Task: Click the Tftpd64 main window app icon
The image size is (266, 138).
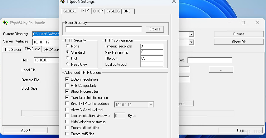Action: point(5,23)
